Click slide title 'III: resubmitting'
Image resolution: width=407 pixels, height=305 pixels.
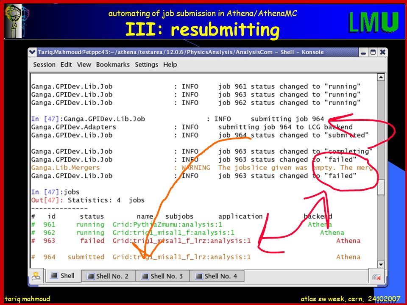click(203, 29)
